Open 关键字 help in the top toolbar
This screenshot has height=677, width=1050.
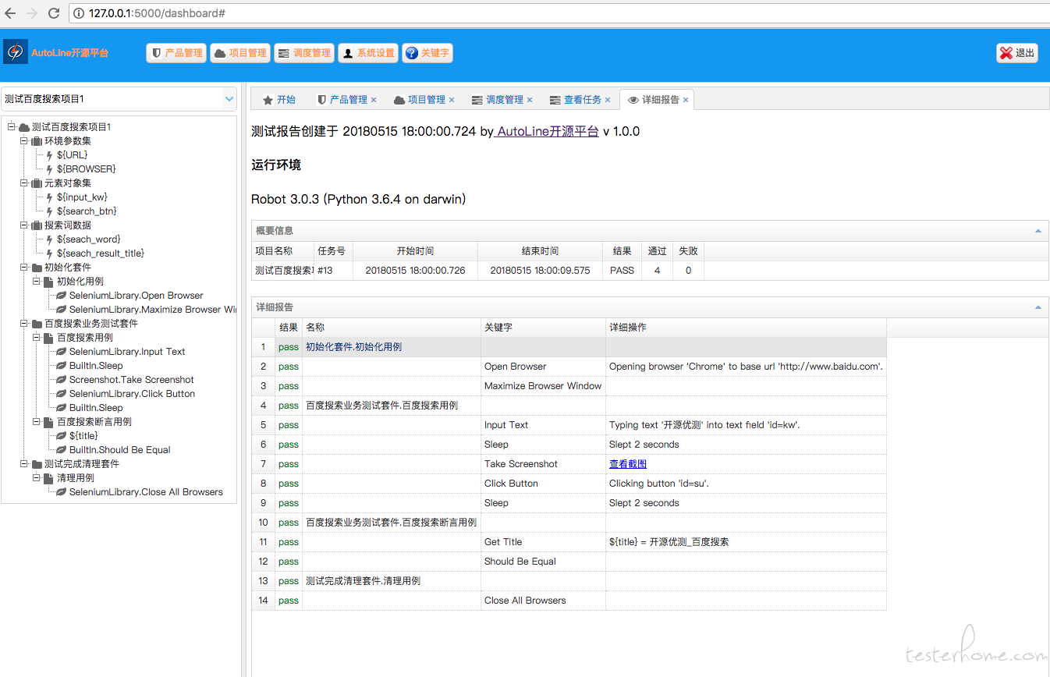tap(427, 53)
